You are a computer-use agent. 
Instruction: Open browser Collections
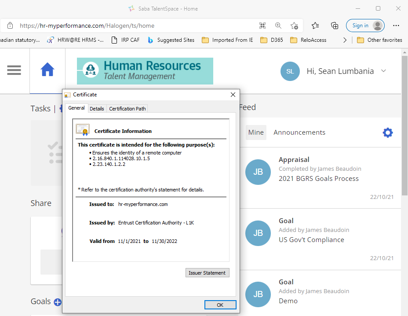point(335,26)
